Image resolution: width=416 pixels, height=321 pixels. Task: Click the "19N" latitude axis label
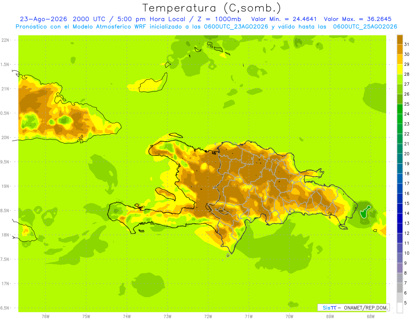(5, 186)
